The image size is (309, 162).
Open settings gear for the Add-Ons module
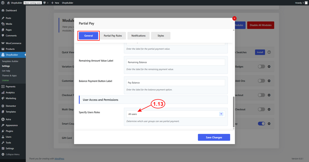(269, 81)
